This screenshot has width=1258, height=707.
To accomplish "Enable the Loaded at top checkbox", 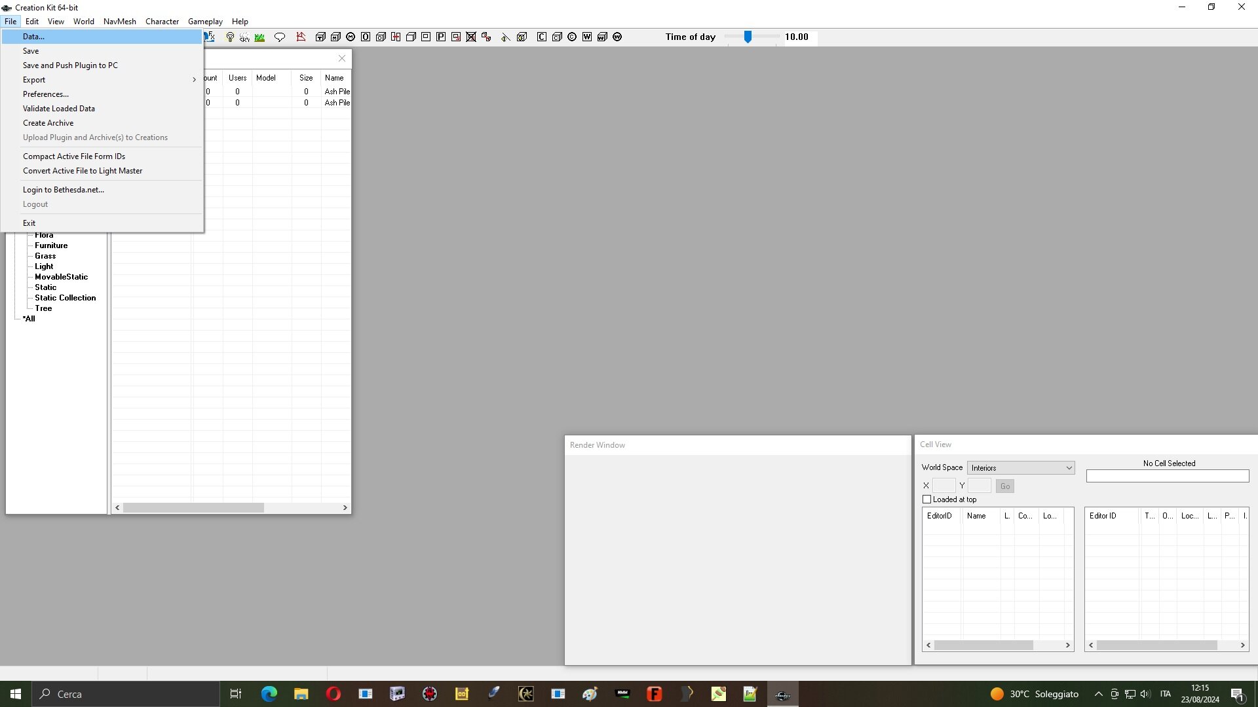I will (926, 499).
